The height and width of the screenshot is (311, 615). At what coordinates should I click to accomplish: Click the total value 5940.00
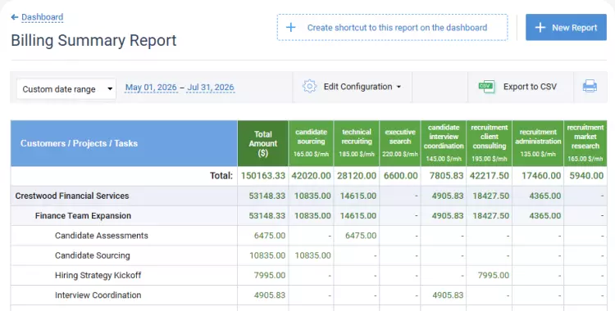point(586,175)
